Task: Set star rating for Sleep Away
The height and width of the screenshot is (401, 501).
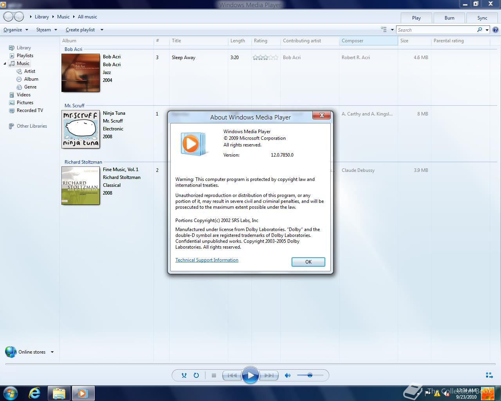Action: coord(266,58)
